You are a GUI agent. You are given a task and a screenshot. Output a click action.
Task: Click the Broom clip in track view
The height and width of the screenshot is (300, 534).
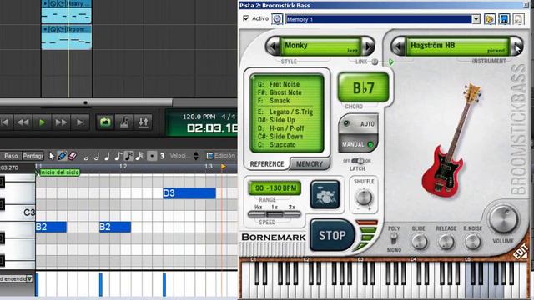[67, 37]
